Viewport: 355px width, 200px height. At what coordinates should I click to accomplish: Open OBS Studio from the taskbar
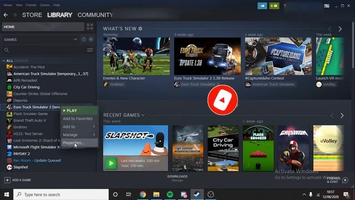(x=211, y=194)
